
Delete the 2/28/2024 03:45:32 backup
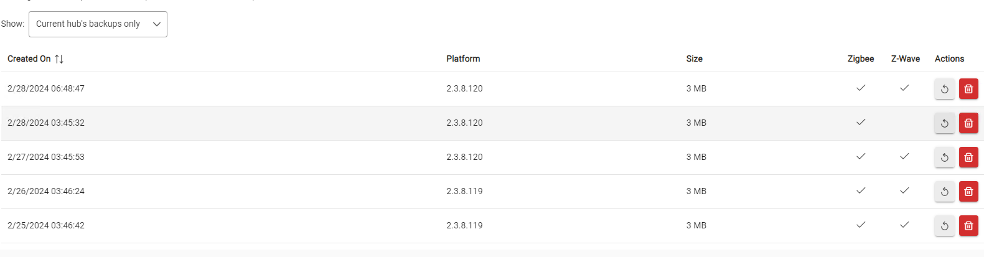tap(968, 123)
